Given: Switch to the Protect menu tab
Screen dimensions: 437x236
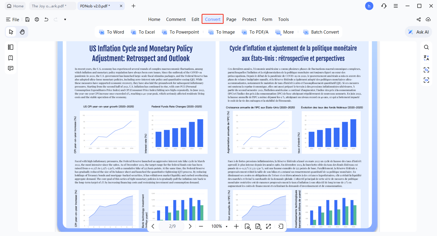Looking at the screenshot, I should [249, 19].
